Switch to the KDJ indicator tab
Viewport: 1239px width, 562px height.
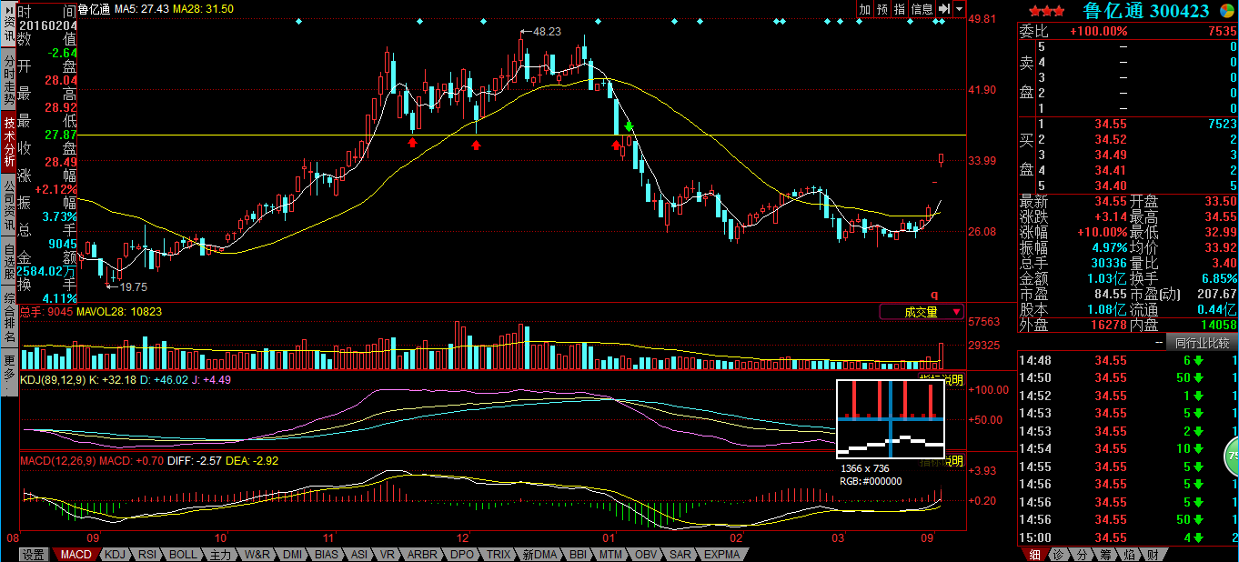(x=115, y=554)
